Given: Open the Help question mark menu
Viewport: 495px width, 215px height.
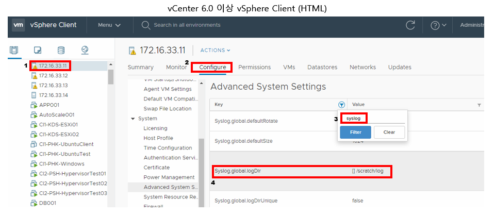Looking at the screenshot, I should pyautogui.click(x=438, y=25).
